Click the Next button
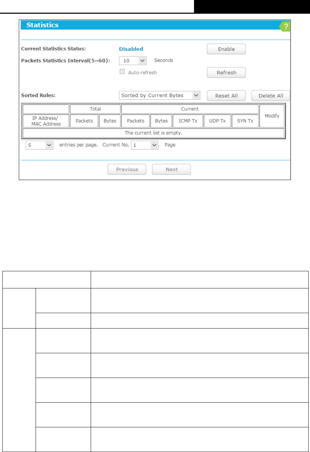This screenshot has width=310, height=452. [x=171, y=169]
